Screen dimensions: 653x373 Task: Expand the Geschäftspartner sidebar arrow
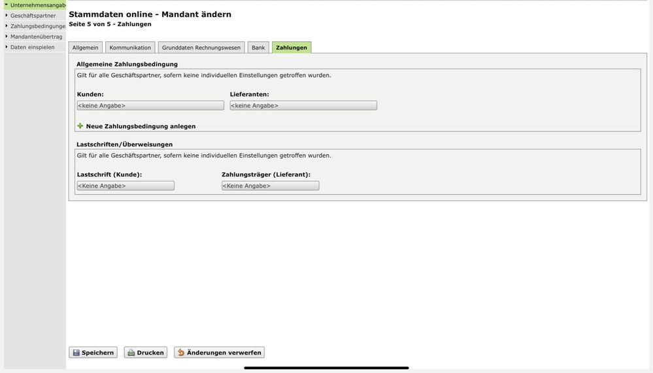(x=7, y=16)
